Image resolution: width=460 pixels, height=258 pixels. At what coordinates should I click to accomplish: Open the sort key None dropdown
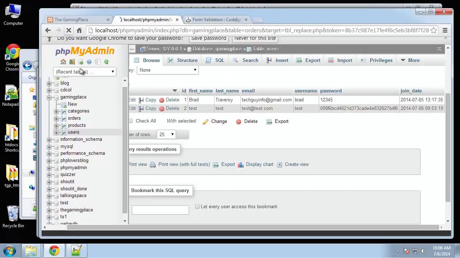(168, 70)
